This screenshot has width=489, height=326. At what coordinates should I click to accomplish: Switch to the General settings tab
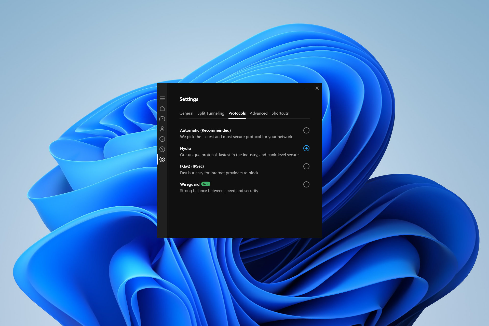[186, 113]
